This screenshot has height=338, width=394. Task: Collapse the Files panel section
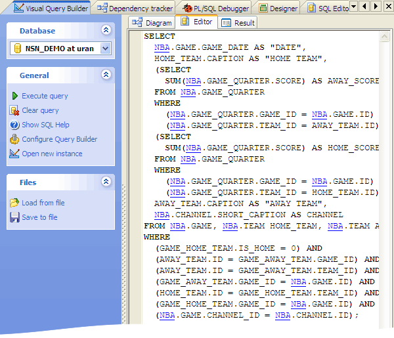click(x=106, y=182)
